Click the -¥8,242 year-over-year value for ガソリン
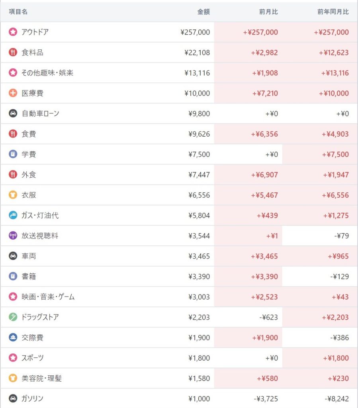Image resolution: width=358 pixels, height=408 pixels. click(x=336, y=398)
